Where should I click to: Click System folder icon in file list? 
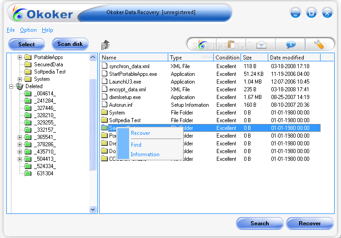pos(105,112)
